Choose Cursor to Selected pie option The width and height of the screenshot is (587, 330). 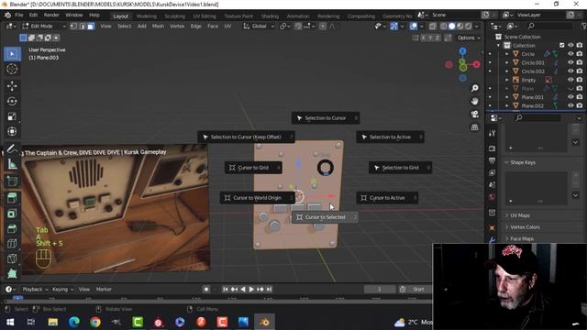click(325, 217)
